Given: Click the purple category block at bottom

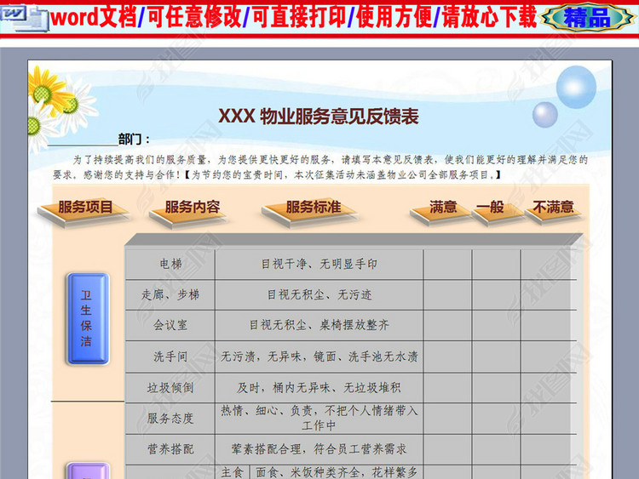Looking at the screenshot, I should tap(86, 470).
